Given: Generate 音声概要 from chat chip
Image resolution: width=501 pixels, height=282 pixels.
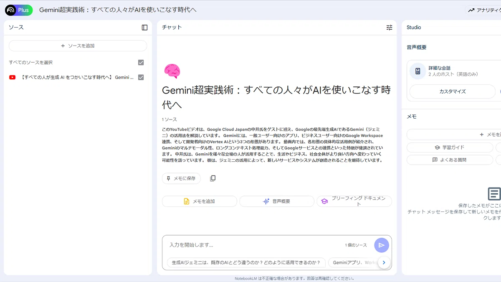Looking at the screenshot, I should 277,201.
